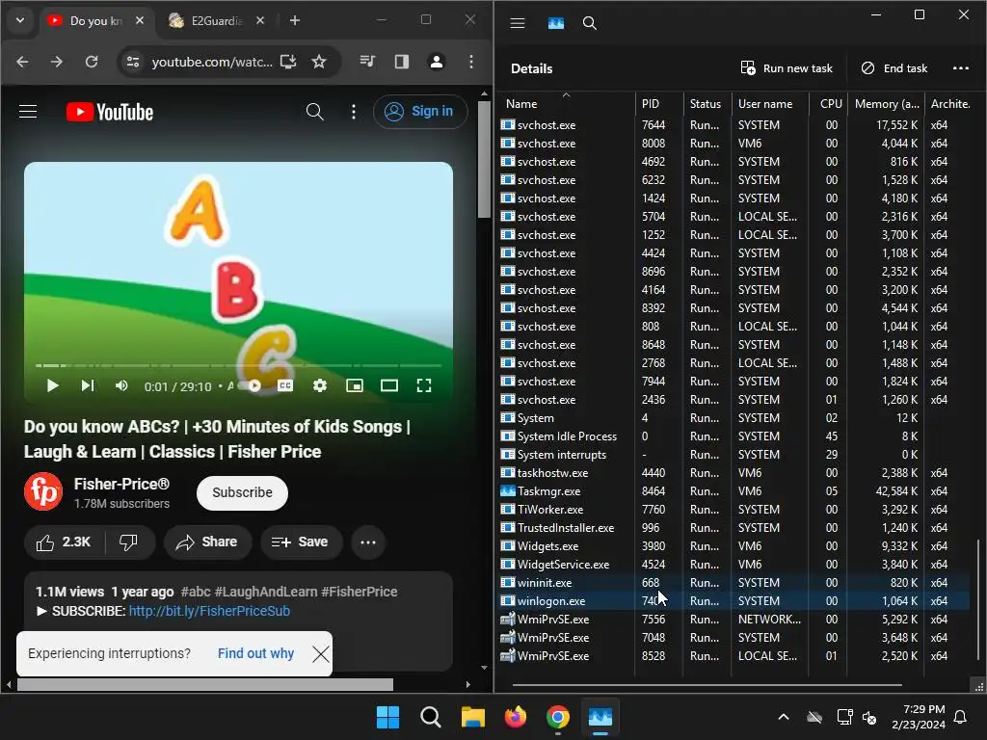Viewport: 987px width, 740px height.
Task: Reload the YouTube page
Action: [x=92, y=62]
